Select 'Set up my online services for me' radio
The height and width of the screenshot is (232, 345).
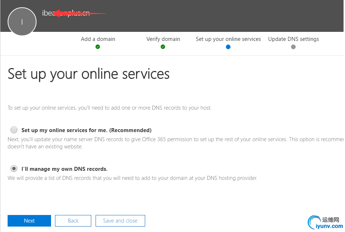(x=14, y=130)
